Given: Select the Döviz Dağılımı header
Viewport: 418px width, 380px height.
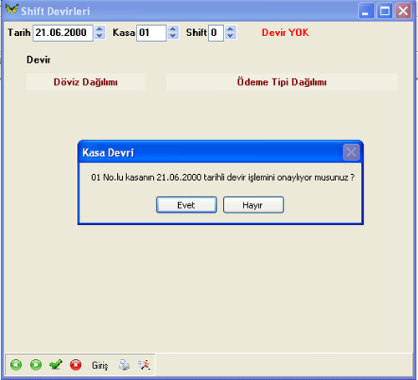Looking at the screenshot, I should coord(85,82).
